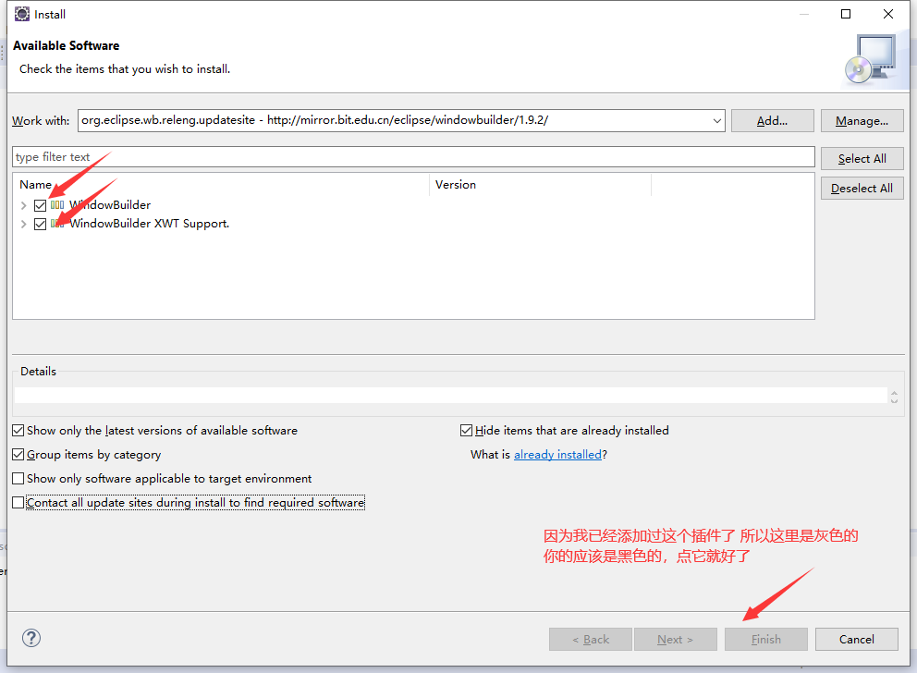Image resolution: width=917 pixels, height=673 pixels.
Task: Cancel the Install dialog
Action: point(857,639)
